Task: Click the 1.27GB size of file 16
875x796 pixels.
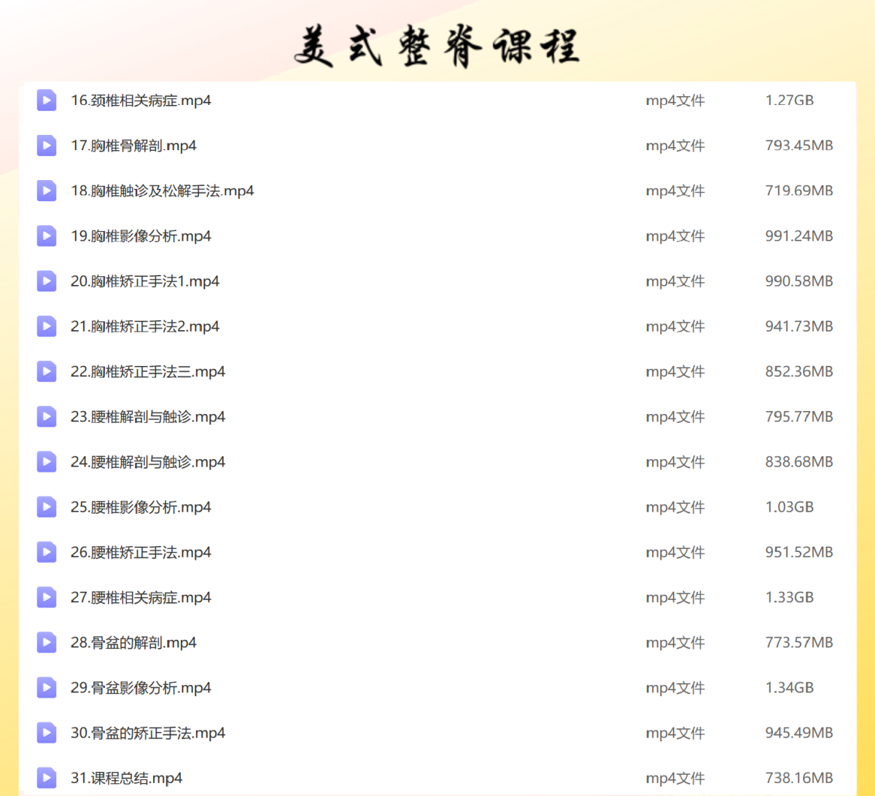Action: [789, 101]
